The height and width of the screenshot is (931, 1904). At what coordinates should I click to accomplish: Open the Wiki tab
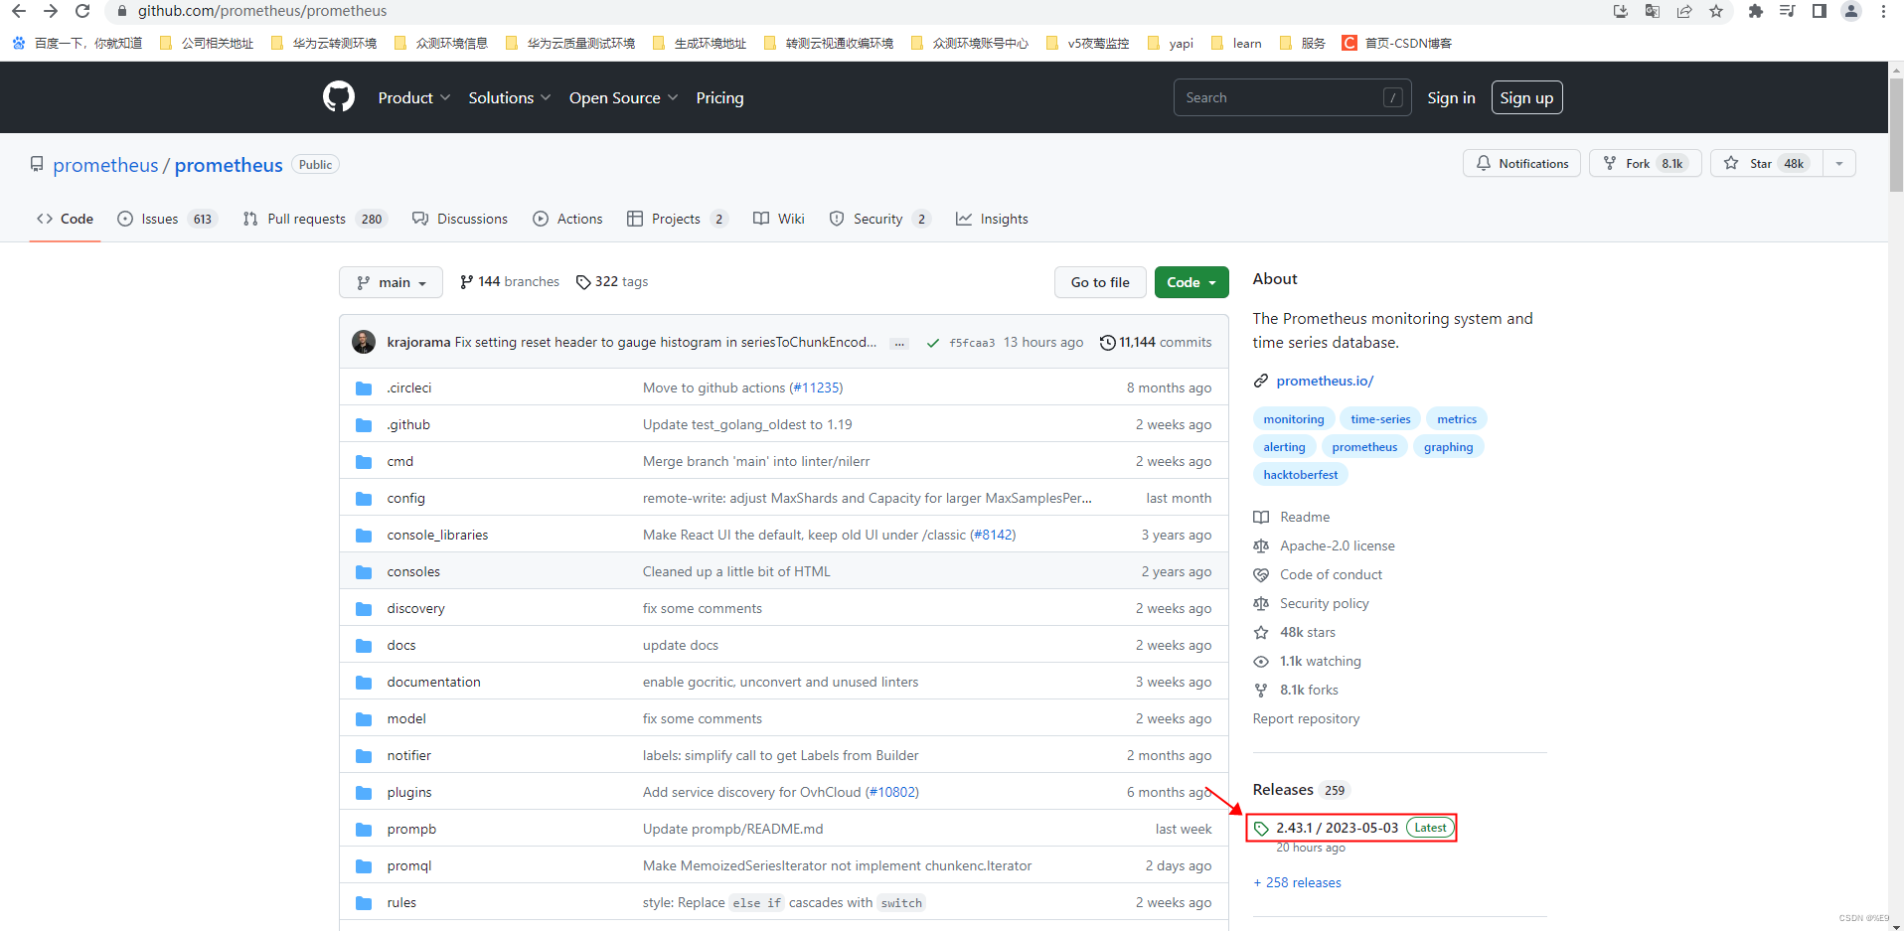pos(779,219)
